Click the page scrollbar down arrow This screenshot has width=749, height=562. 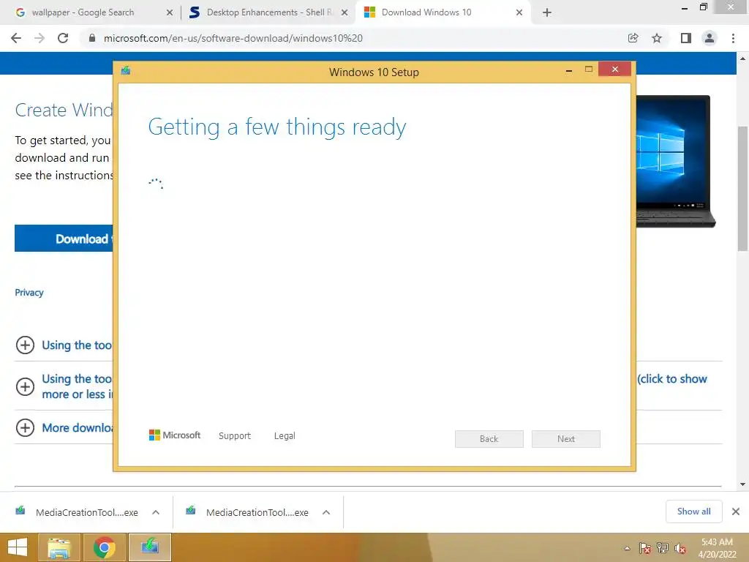pos(743,484)
